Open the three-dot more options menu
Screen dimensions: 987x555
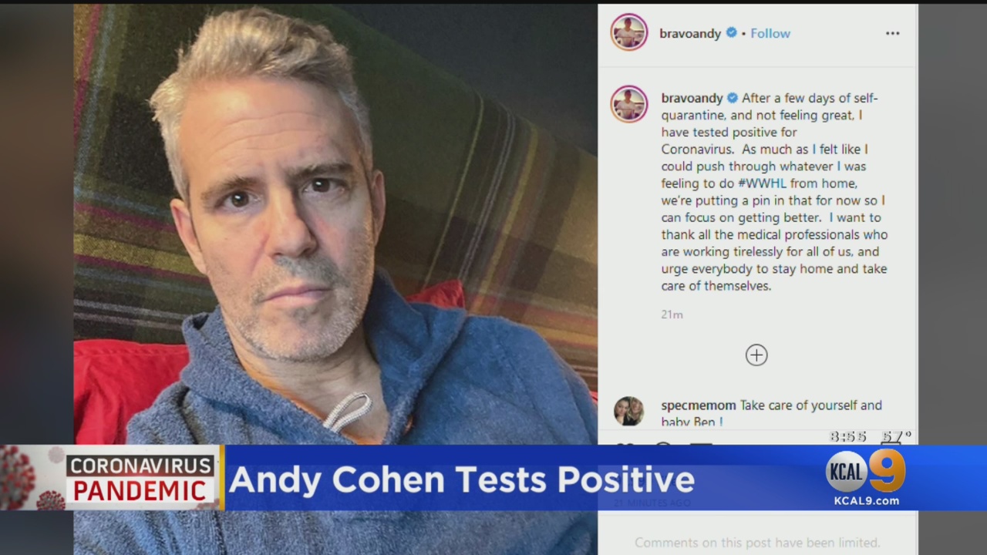(892, 33)
